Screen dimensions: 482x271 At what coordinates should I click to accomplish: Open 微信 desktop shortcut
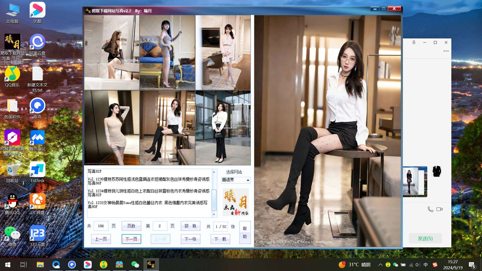pyautogui.click(x=12, y=236)
